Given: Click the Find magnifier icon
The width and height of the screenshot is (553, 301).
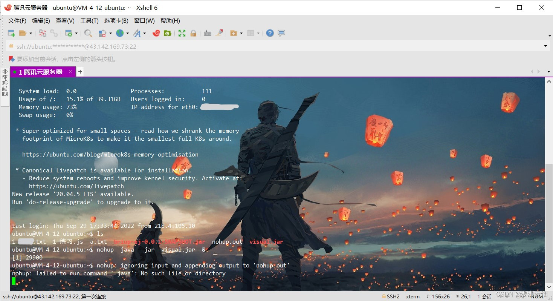Looking at the screenshot, I should (88, 33).
